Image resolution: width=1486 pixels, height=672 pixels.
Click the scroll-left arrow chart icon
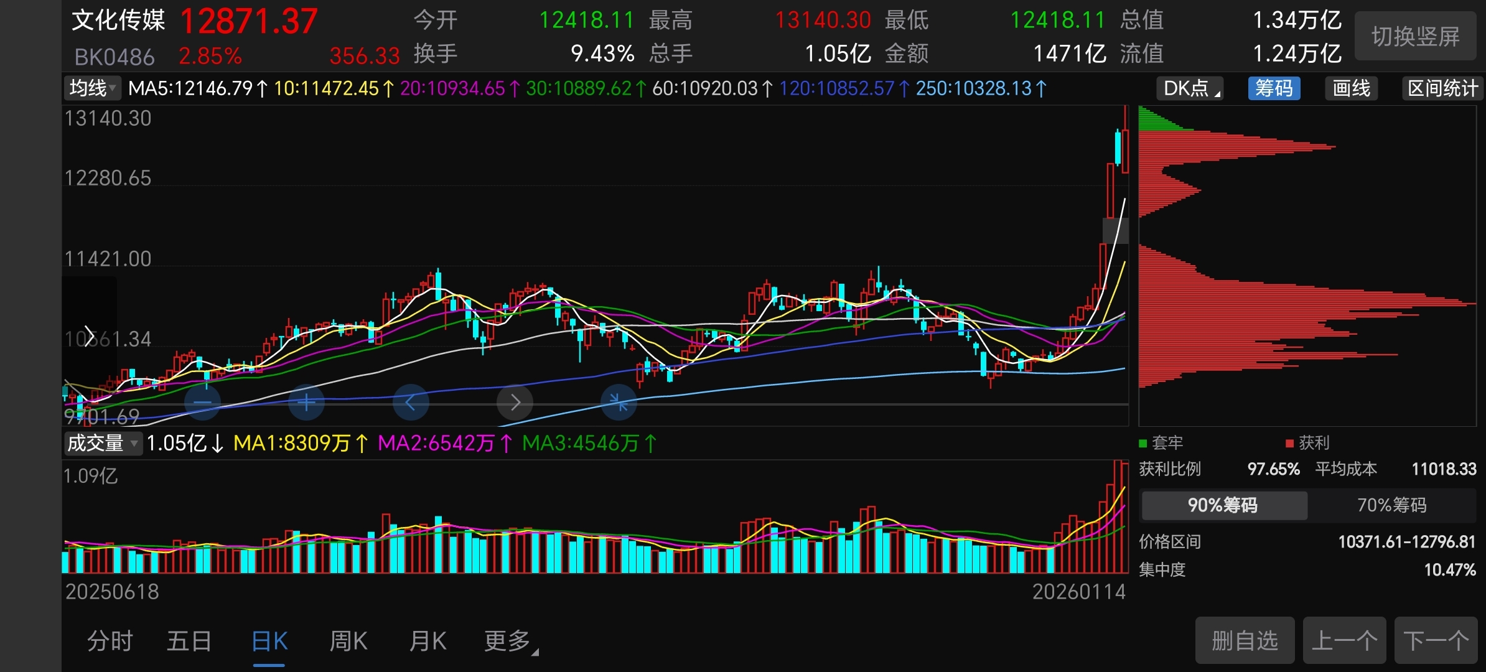411,403
